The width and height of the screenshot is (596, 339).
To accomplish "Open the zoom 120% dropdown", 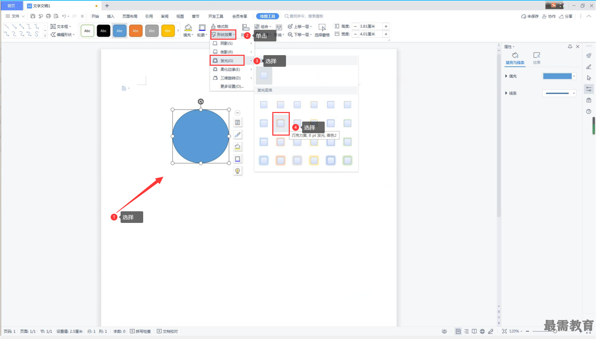I will point(516,331).
